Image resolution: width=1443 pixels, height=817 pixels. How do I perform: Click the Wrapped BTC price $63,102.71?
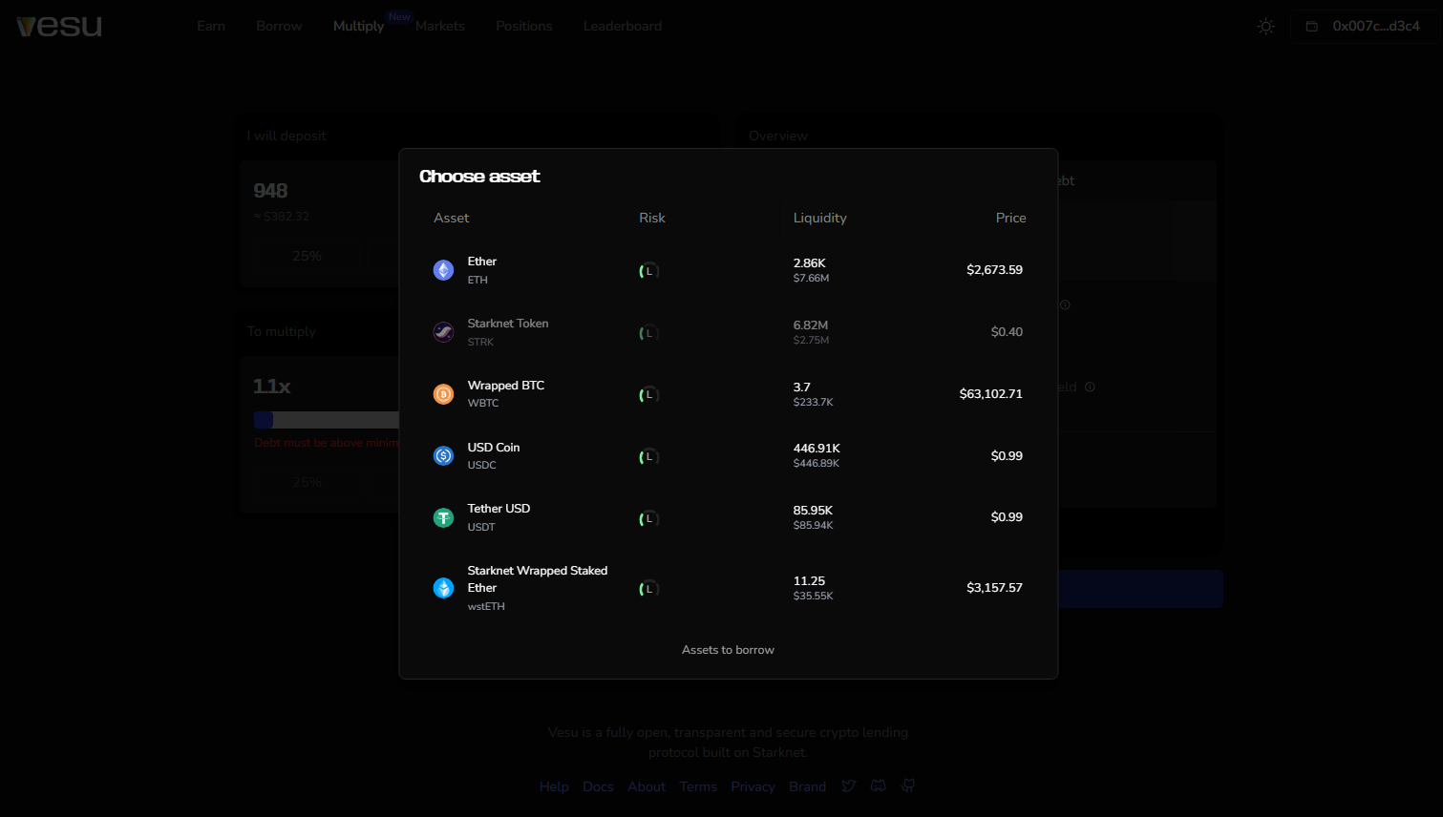[x=991, y=394]
